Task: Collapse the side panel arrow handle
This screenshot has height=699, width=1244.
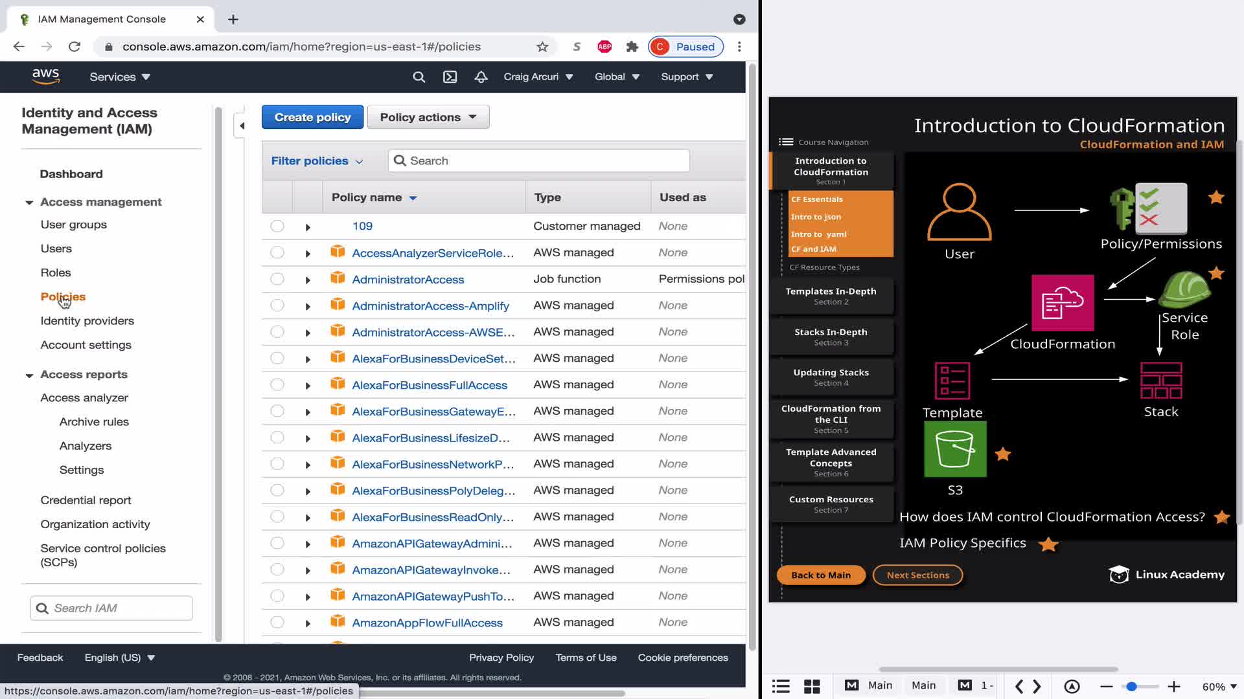Action: 242,126
